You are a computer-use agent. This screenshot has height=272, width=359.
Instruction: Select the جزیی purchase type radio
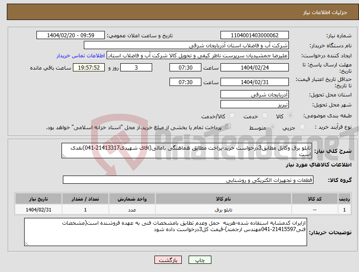click(302, 126)
